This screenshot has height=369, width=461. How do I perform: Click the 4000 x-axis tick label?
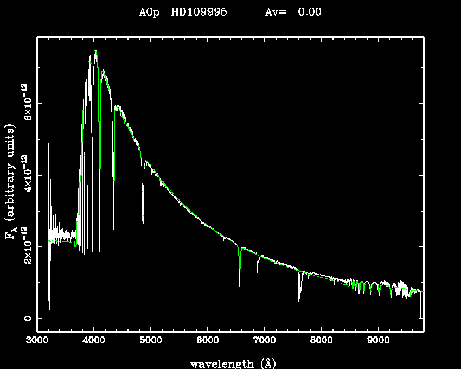(94, 341)
